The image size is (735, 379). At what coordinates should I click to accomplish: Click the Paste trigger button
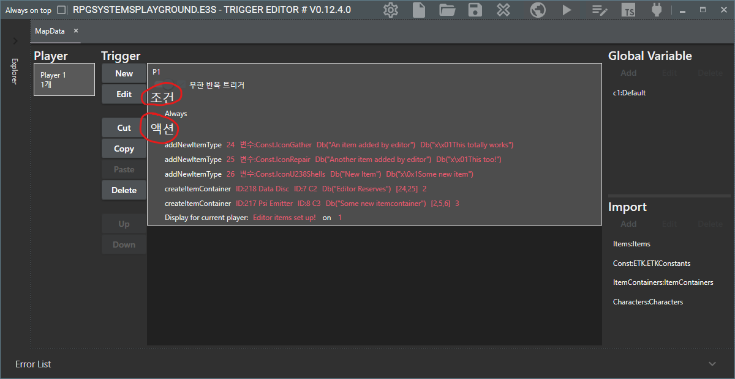click(x=124, y=169)
